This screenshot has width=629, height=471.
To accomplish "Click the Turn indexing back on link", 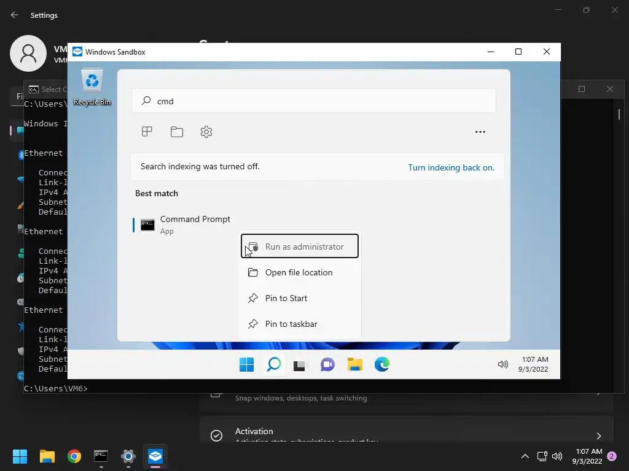I will coord(451,167).
